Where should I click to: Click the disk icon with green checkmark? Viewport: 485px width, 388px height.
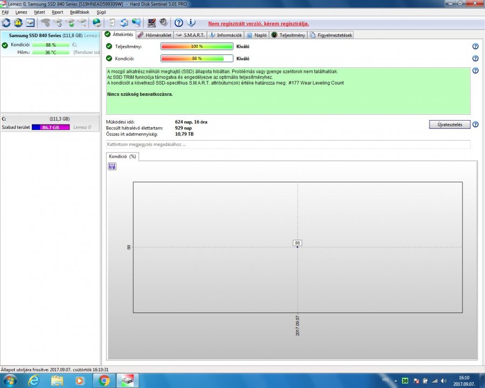point(70,23)
